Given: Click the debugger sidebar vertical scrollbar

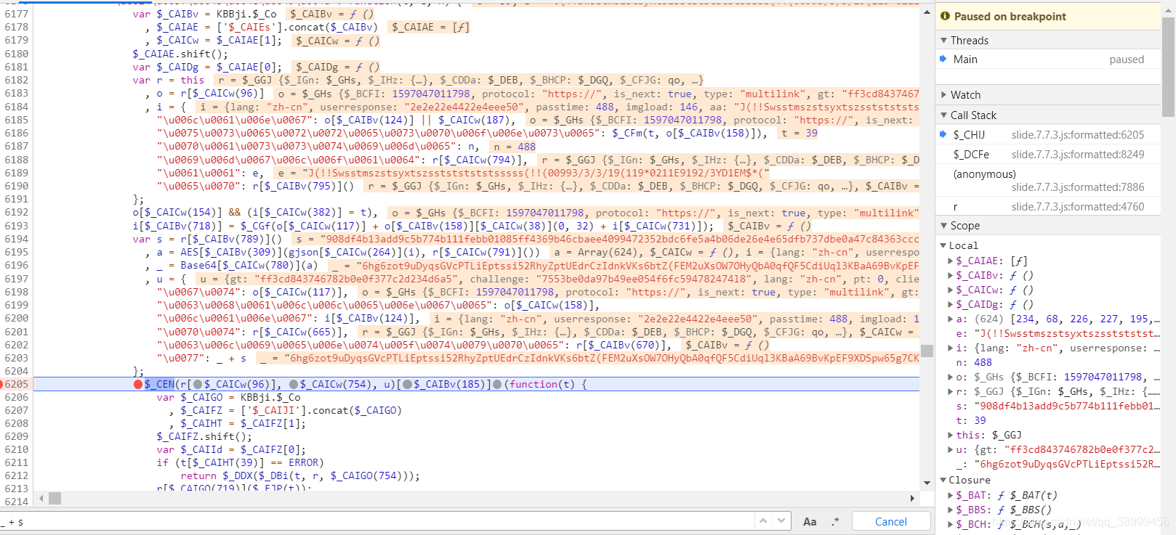Looking at the screenshot, I should coord(1168,65).
